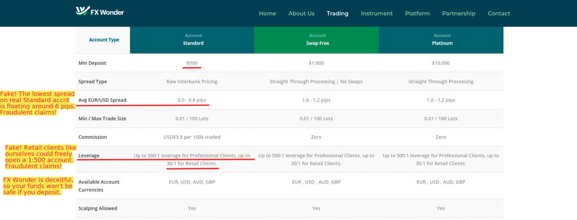The height and width of the screenshot is (220, 577).
Task: Select the Account Platinum column header
Action: click(441, 40)
